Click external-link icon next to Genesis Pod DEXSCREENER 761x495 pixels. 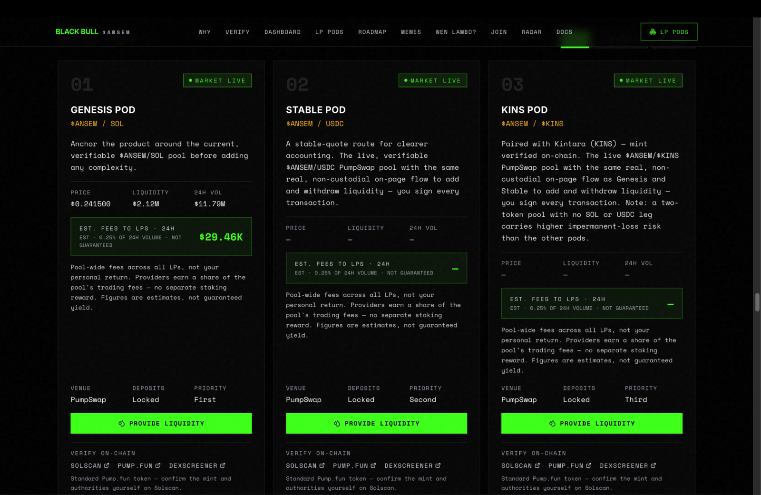click(x=223, y=466)
